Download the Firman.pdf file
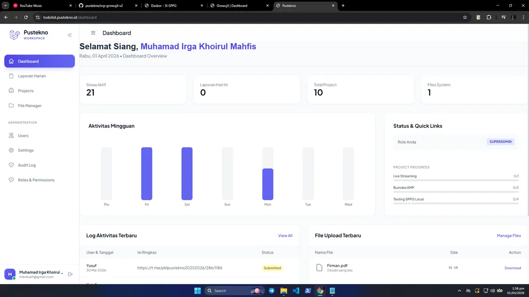 point(512,268)
